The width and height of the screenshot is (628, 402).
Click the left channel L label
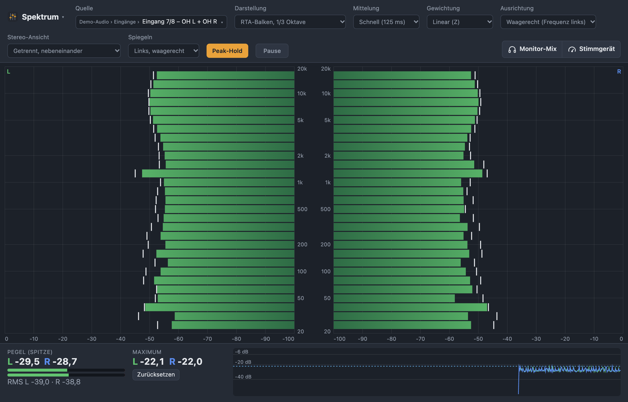point(9,72)
